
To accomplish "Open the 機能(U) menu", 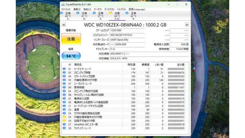I will [x=87, y=9].
